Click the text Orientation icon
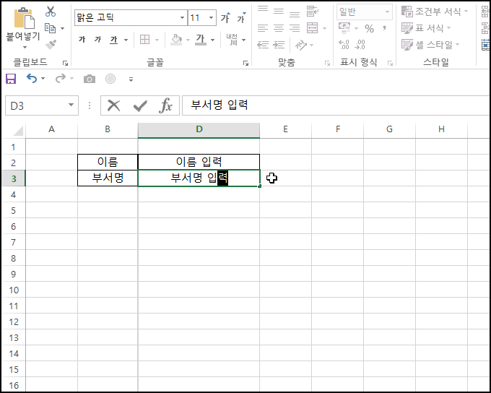This screenshot has width=491, height=393. tap(301, 45)
